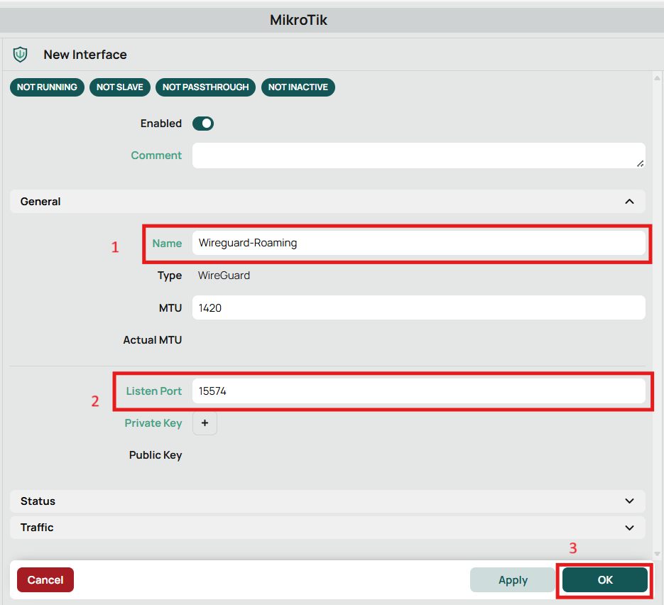Expand the Status section

[x=328, y=501]
